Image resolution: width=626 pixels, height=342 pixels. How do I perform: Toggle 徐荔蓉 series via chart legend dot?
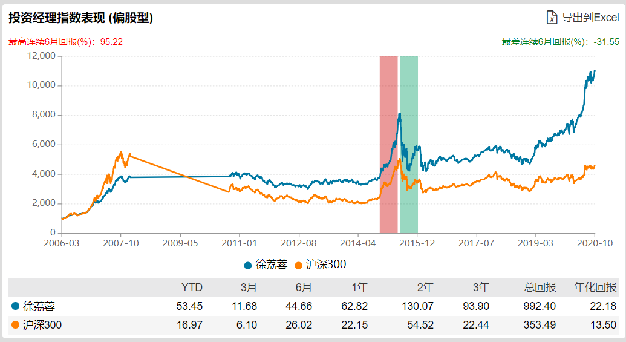248,265
